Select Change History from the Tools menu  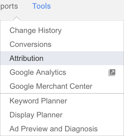62,30
